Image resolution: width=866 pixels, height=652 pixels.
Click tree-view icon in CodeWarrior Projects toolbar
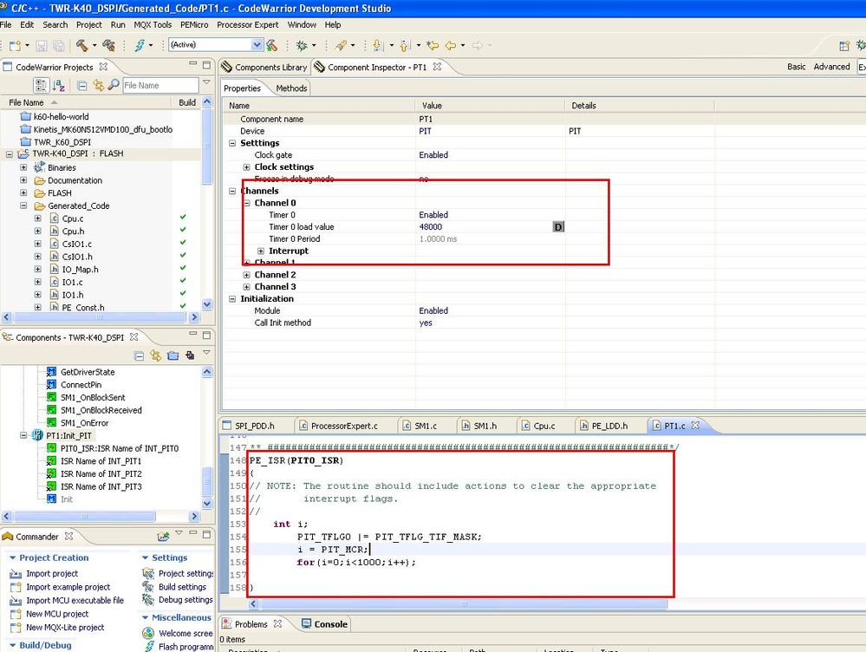(42, 85)
